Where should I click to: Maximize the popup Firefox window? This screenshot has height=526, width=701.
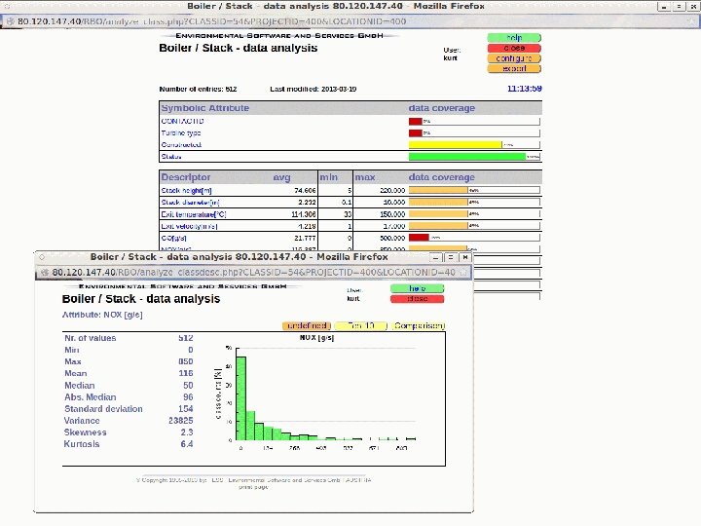451,257
